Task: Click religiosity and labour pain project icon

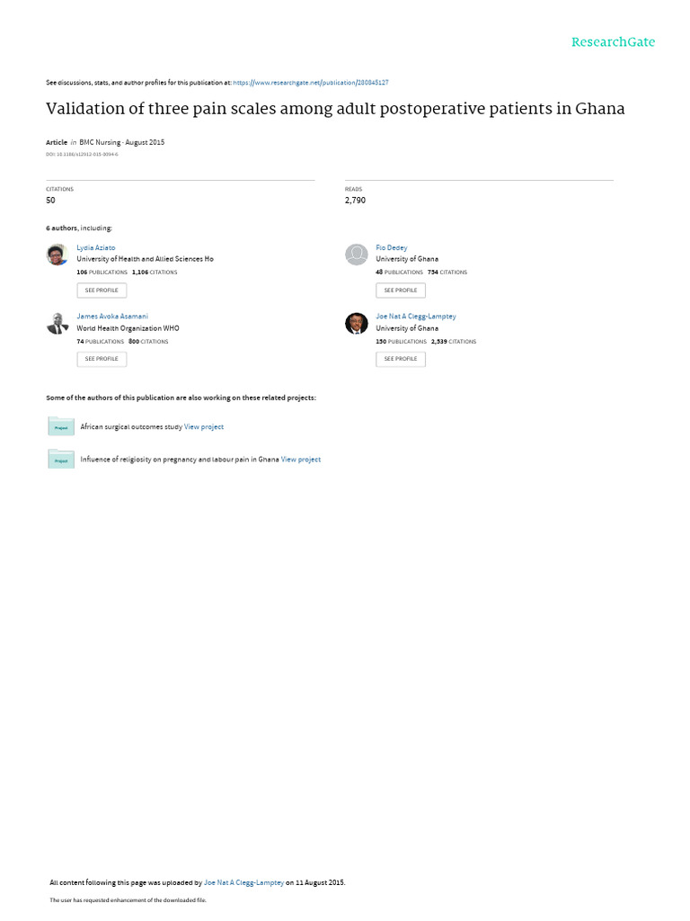Action: point(61,460)
